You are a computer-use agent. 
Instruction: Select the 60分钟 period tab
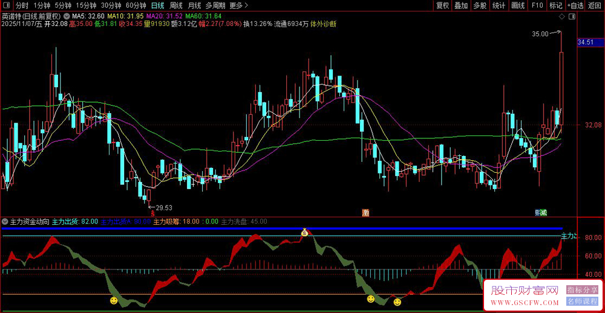pos(136,5)
